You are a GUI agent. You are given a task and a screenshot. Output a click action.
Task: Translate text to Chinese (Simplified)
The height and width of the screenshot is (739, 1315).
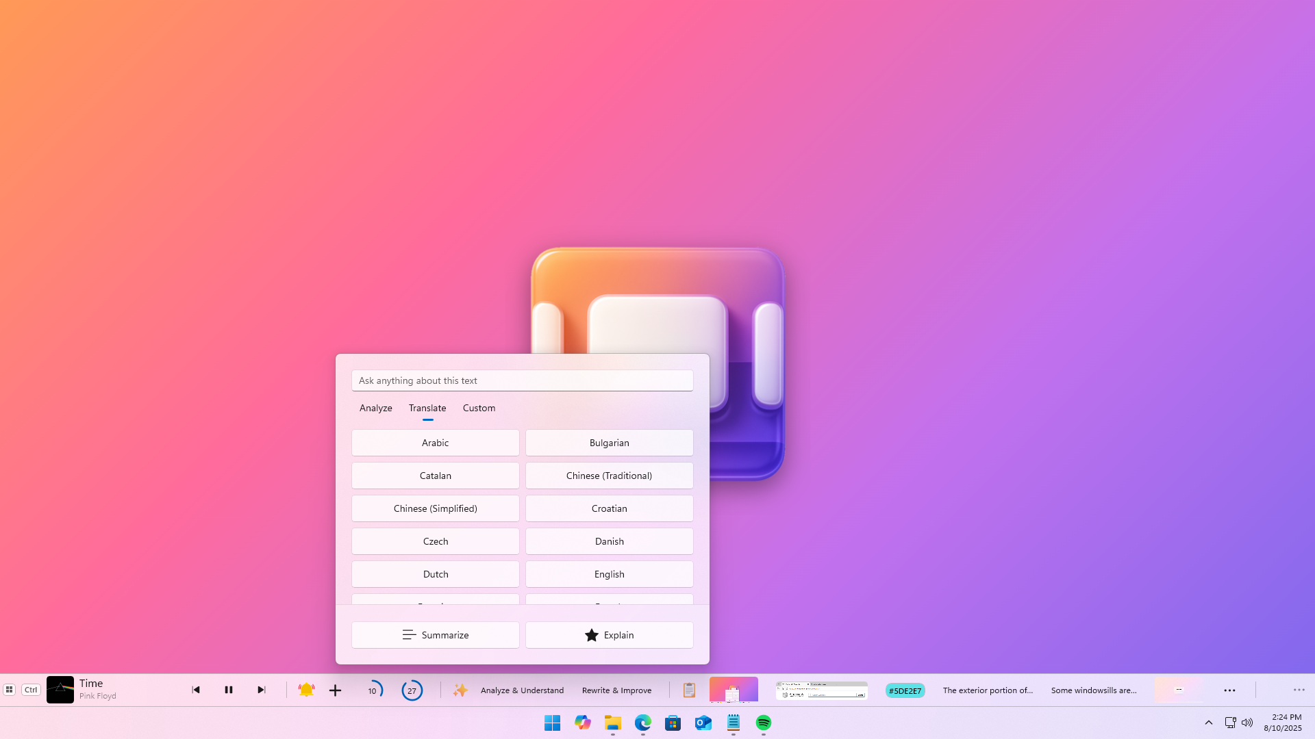click(x=435, y=508)
